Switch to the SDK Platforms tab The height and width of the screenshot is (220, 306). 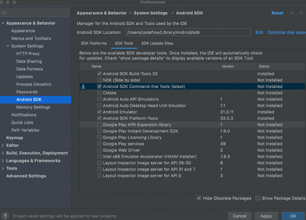(x=94, y=43)
